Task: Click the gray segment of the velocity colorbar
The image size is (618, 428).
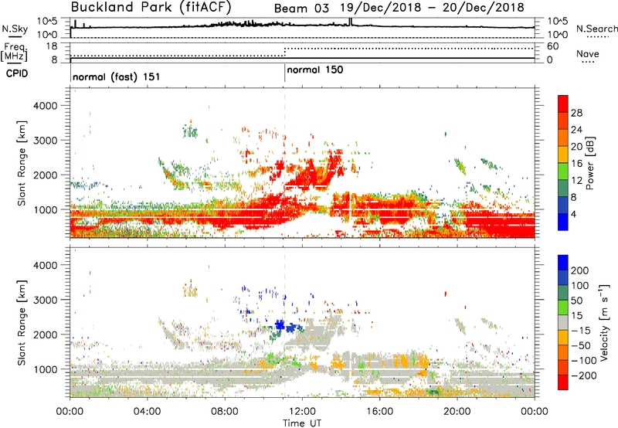Action: click(x=563, y=322)
